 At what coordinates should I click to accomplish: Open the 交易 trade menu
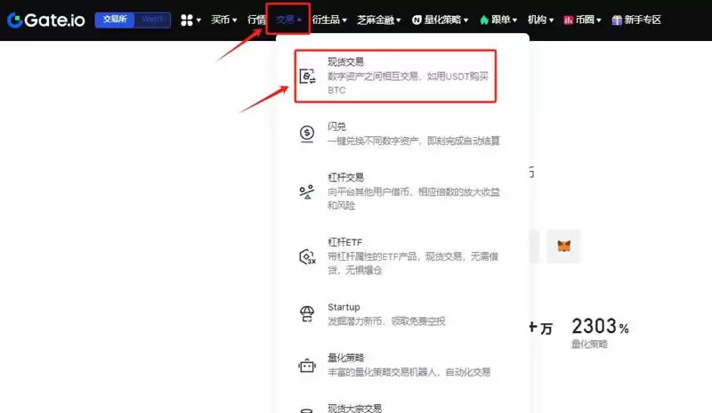(288, 20)
